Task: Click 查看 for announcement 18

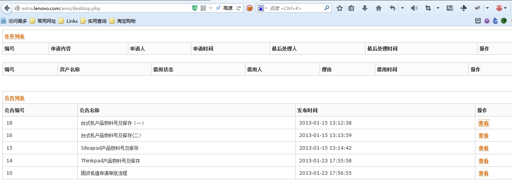Action: pos(483,123)
